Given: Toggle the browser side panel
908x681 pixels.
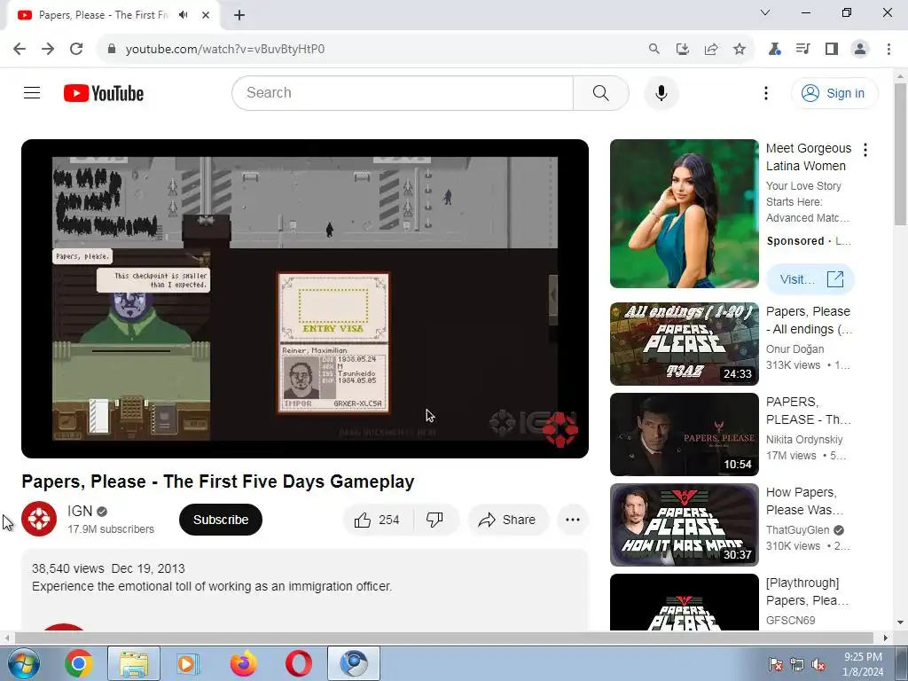Looking at the screenshot, I should point(832,49).
